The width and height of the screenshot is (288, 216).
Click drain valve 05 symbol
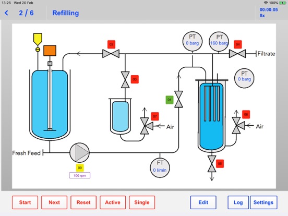point(212,164)
